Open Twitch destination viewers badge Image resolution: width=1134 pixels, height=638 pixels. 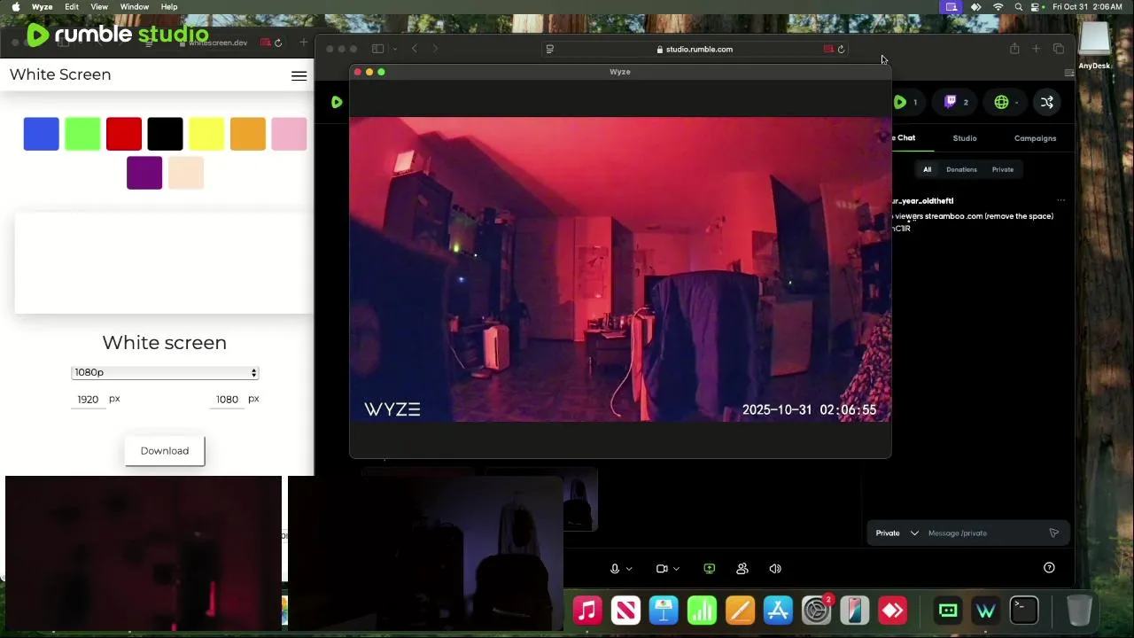(x=956, y=102)
